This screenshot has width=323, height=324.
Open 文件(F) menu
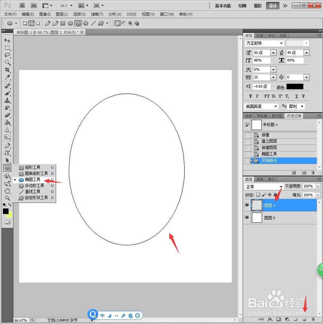[x=10, y=14]
